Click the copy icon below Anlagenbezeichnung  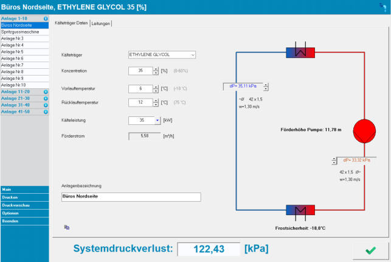(66, 227)
